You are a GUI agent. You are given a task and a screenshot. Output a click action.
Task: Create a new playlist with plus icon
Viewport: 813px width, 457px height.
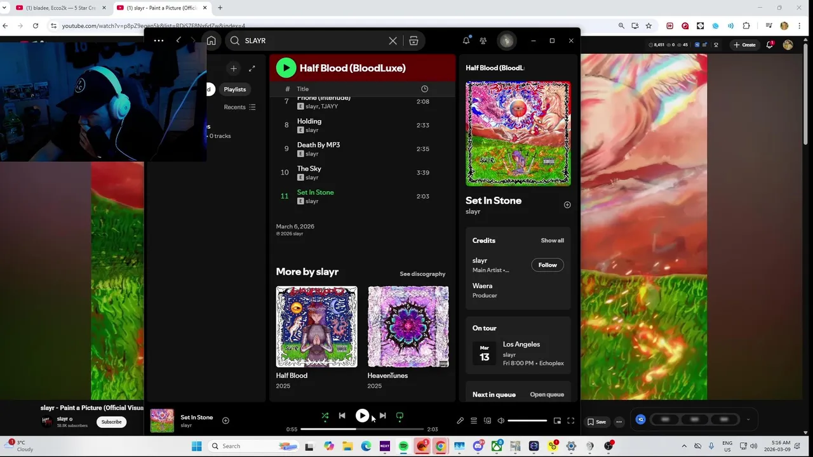(233, 69)
